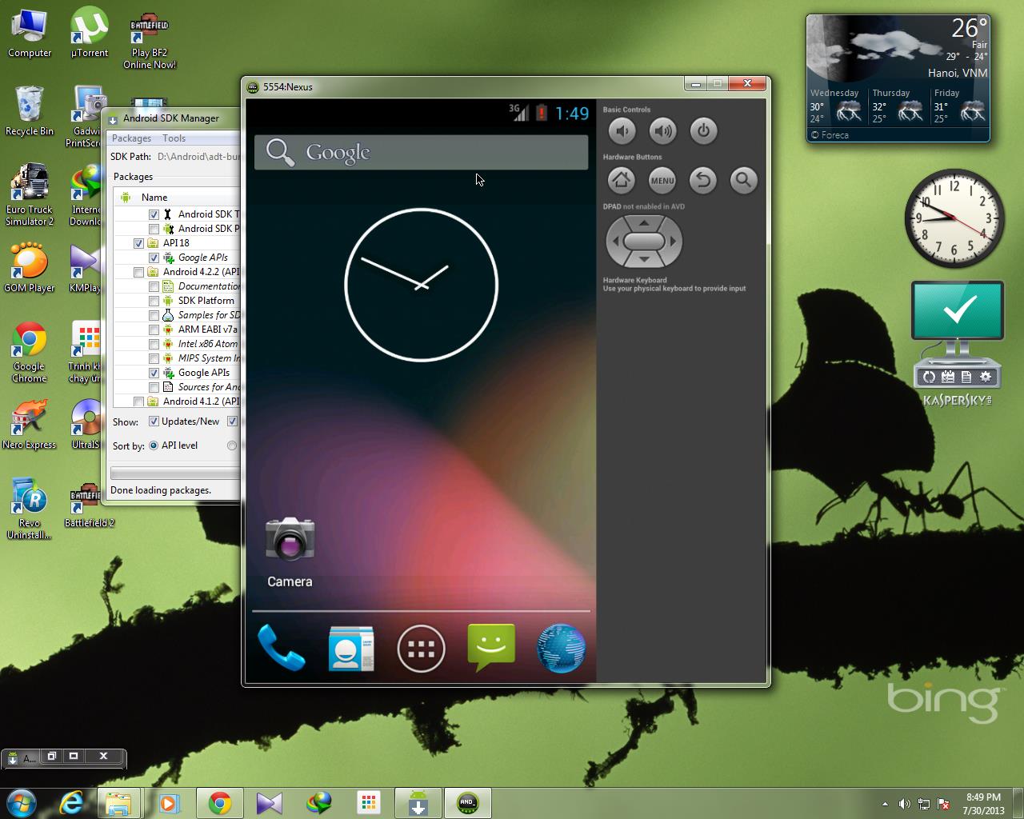Check the Documentation package checkbox
The height and width of the screenshot is (819, 1024).
click(x=154, y=286)
